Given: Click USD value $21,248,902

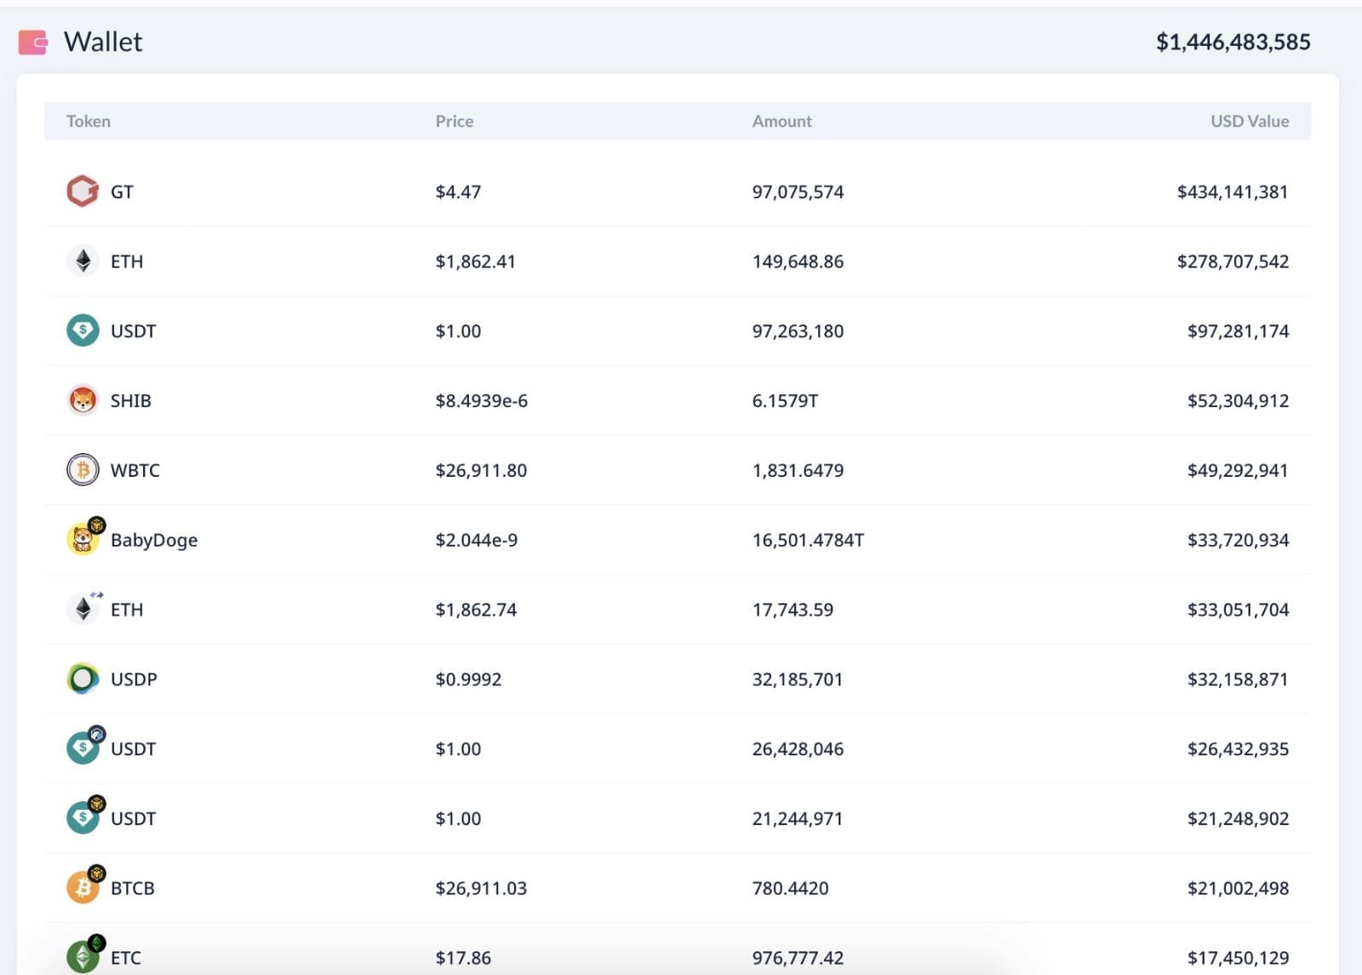Looking at the screenshot, I should point(1238,818).
